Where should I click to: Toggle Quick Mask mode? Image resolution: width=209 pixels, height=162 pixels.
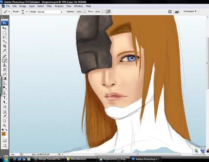tap(5, 141)
